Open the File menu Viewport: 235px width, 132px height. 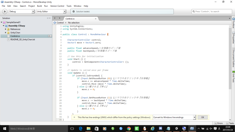click(x=4, y=6)
